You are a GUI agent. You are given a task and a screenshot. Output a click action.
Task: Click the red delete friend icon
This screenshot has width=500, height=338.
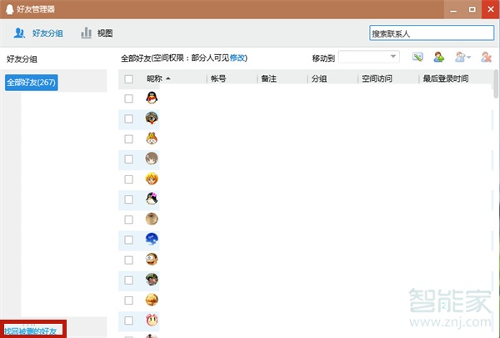click(x=486, y=57)
